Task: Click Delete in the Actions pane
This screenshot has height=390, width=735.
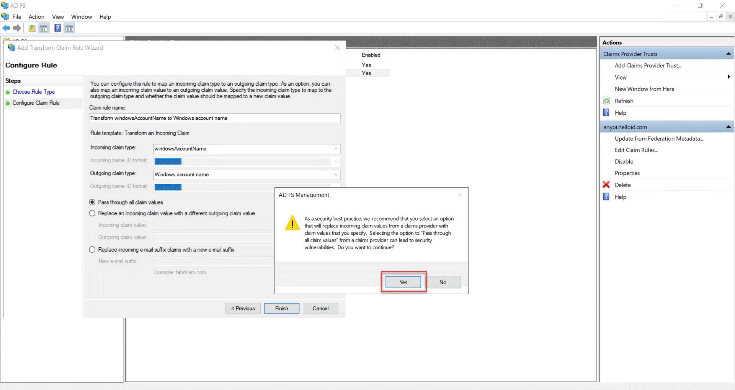Action: [x=622, y=185]
